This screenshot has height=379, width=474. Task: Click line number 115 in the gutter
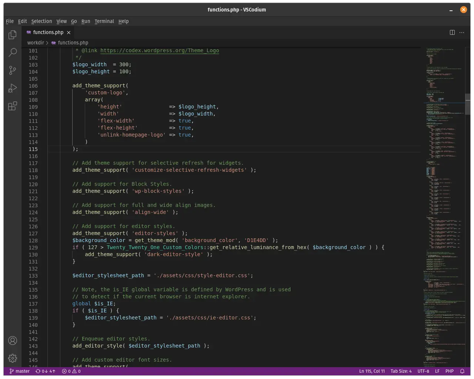[33, 149]
